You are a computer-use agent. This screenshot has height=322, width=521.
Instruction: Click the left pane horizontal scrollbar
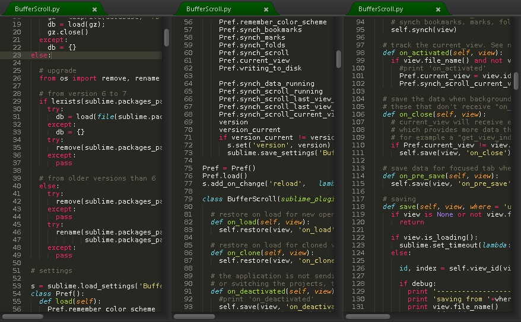(x=23, y=317)
